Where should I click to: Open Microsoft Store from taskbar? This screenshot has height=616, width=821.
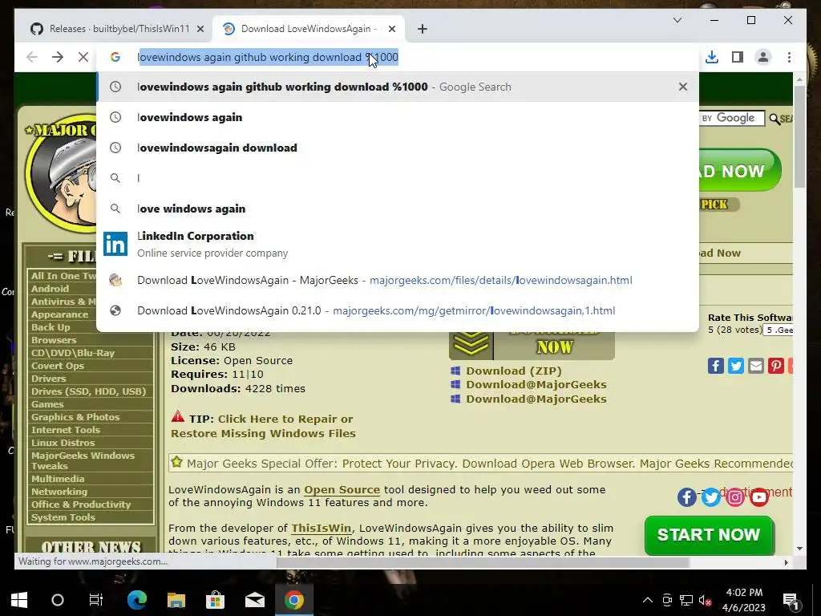[215, 600]
